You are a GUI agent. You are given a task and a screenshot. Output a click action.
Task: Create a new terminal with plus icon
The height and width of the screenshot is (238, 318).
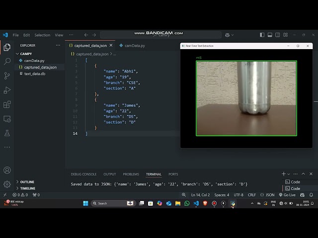[x=284, y=174]
